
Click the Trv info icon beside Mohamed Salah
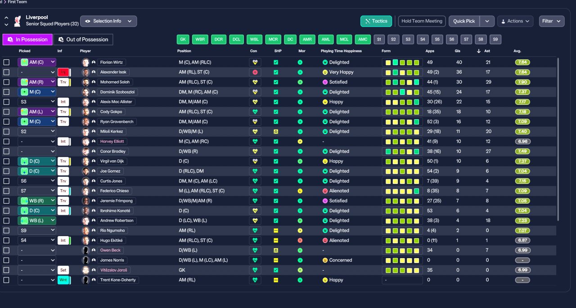[x=63, y=82]
